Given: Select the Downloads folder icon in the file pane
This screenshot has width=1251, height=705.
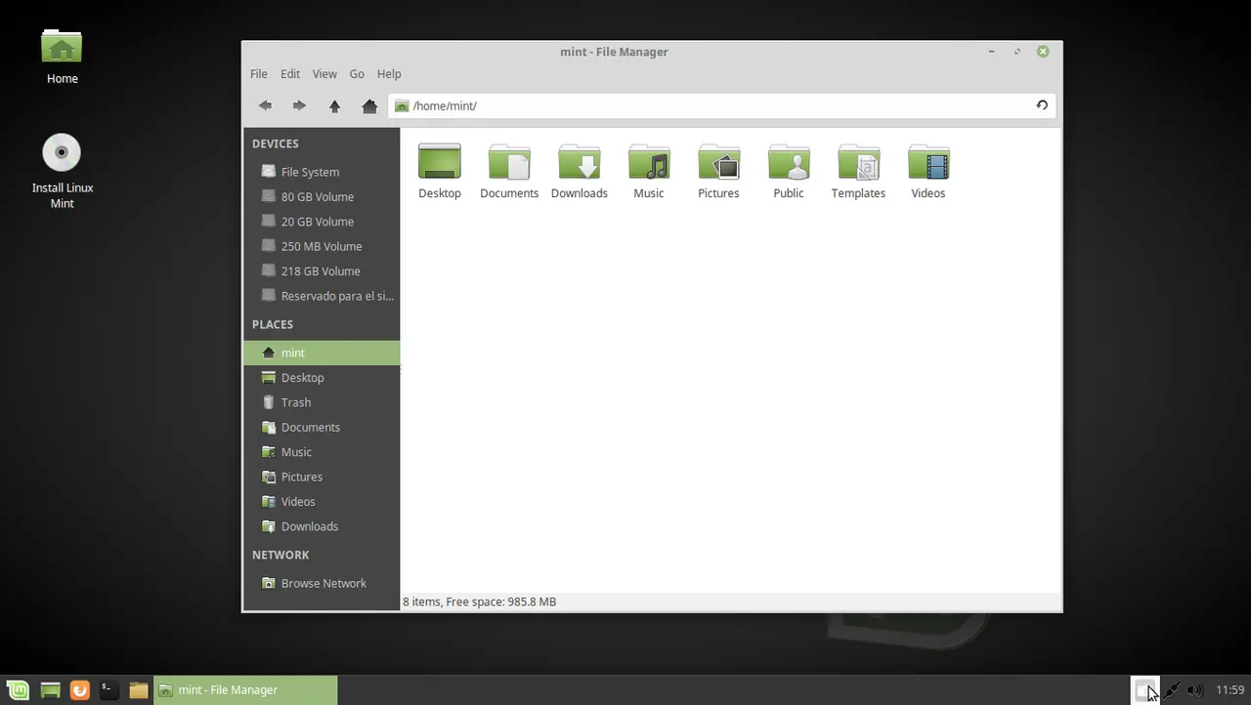Looking at the screenshot, I should (x=580, y=162).
